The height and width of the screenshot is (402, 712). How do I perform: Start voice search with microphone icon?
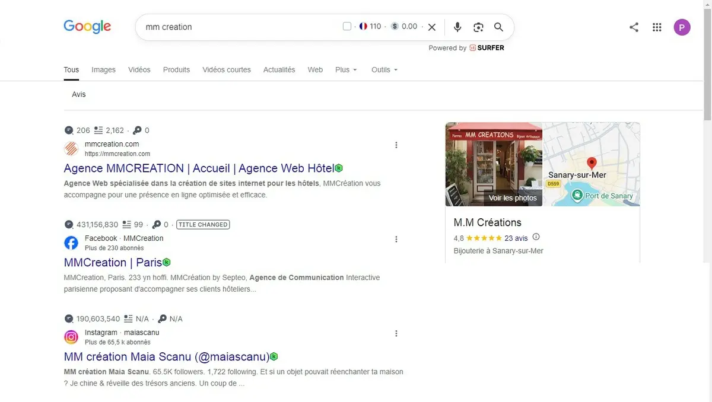click(x=457, y=27)
